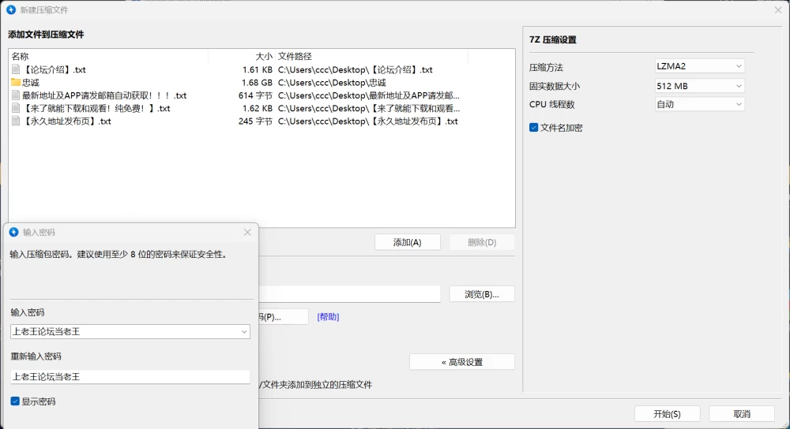Viewport: 790px width, 429px height.
Task: Click the path C:\Users\ccc\Desktop\忠诚
Action: click(332, 83)
